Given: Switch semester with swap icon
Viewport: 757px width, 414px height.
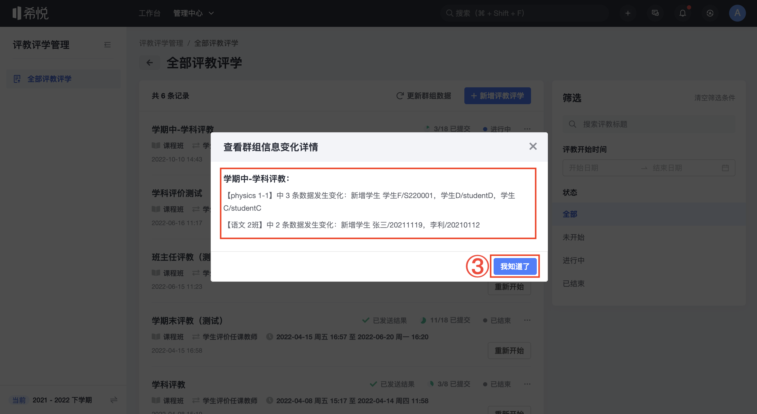Looking at the screenshot, I should [x=114, y=400].
